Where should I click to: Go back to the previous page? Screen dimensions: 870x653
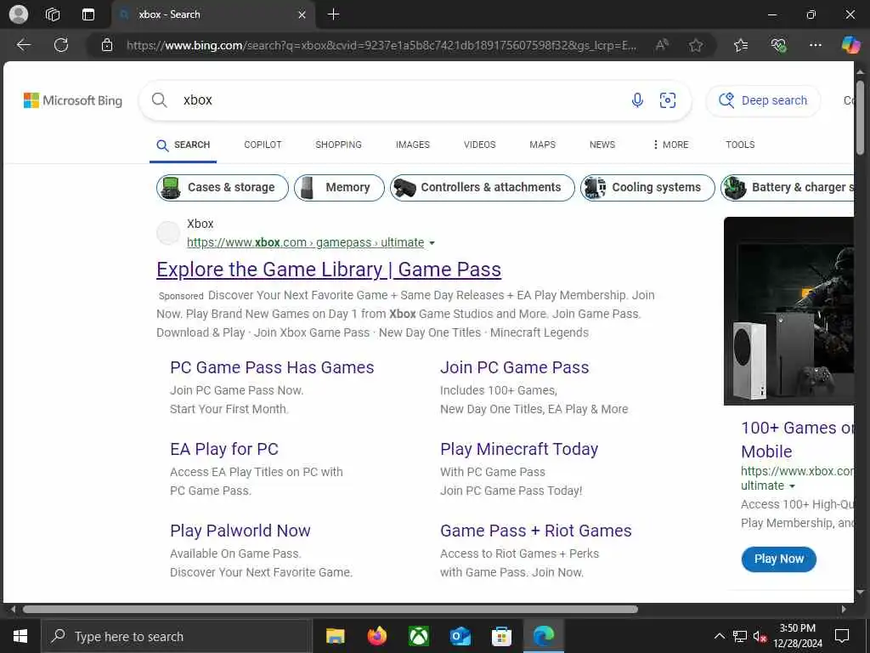pyautogui.click(x=24, y=45)
